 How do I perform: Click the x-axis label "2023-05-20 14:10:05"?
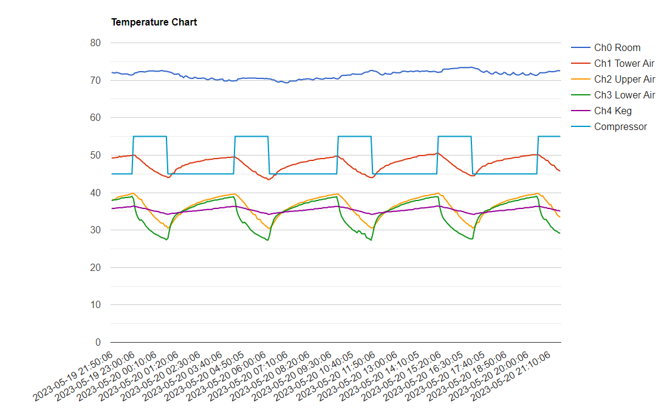(x=380, y=376)
